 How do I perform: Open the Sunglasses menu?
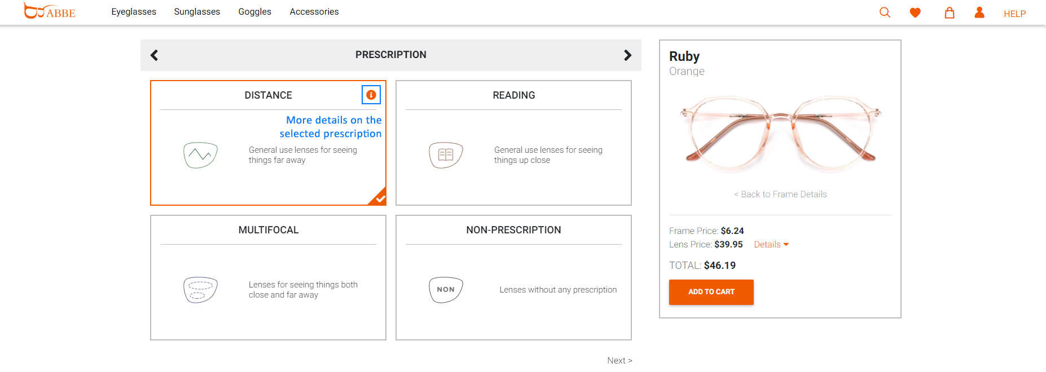coord(197,12)
